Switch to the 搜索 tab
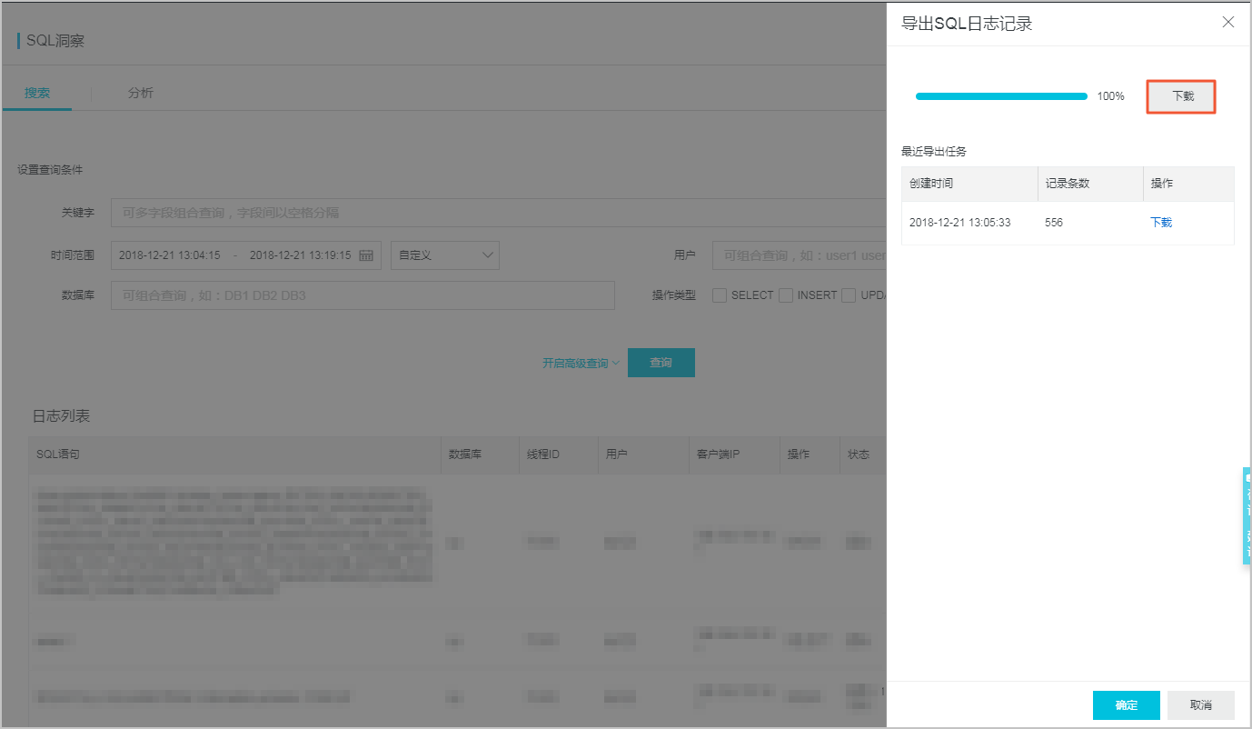Viewport: 1252px width, 729px height. pos(37,94)
